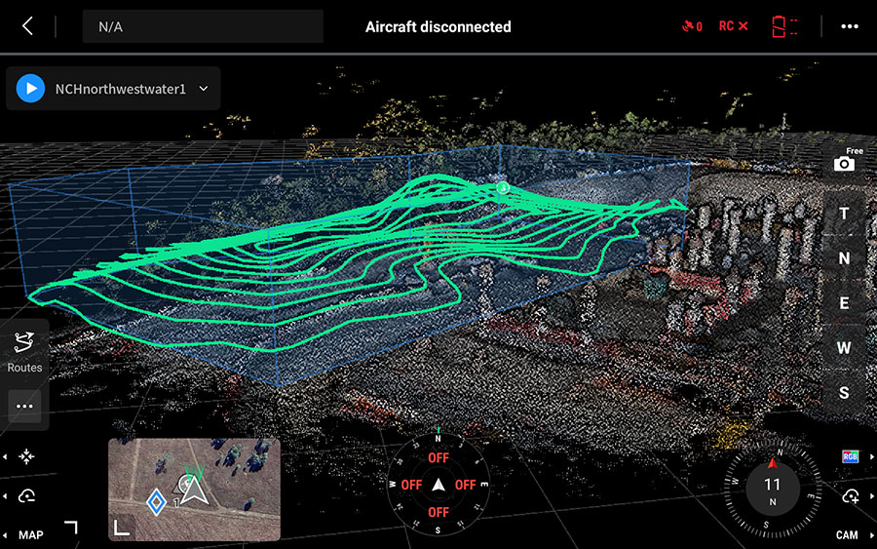
Task: Click the right OFF obstacle sensing indicator
Action: [x=466, y=486]
